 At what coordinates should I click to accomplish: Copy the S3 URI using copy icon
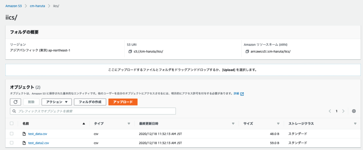click(x=130, y=51)
